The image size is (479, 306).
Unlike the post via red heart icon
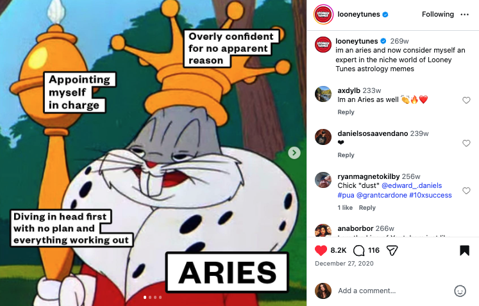[x=321, y=250]
